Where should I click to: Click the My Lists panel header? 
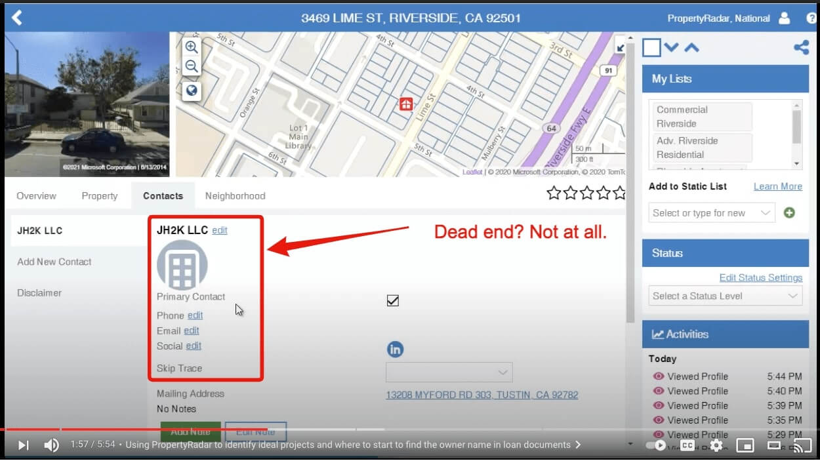[726, 79]
